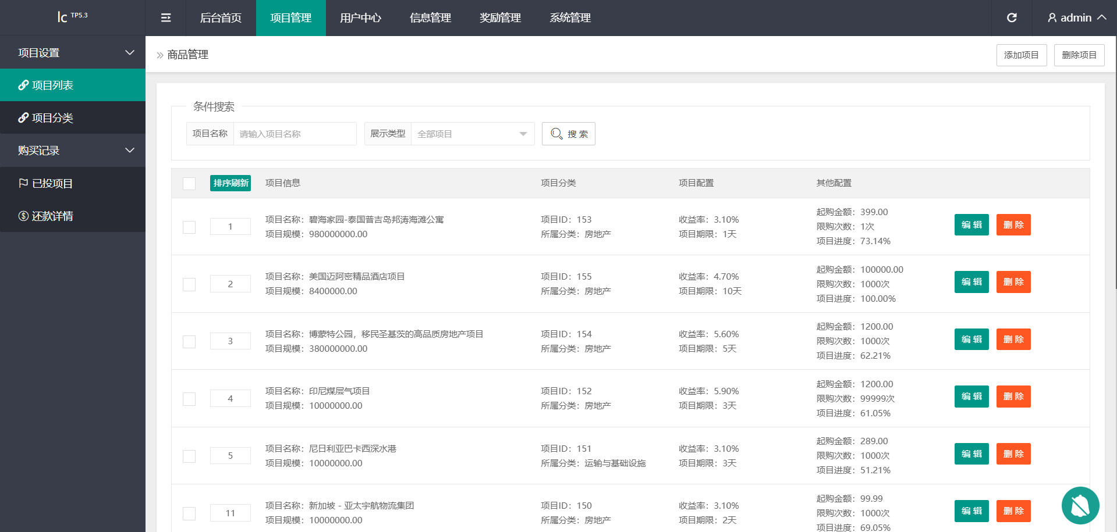Tick the select-all checkbox in table header
The width and height of the screenshot is (1117, 532).
pos(189,184)
